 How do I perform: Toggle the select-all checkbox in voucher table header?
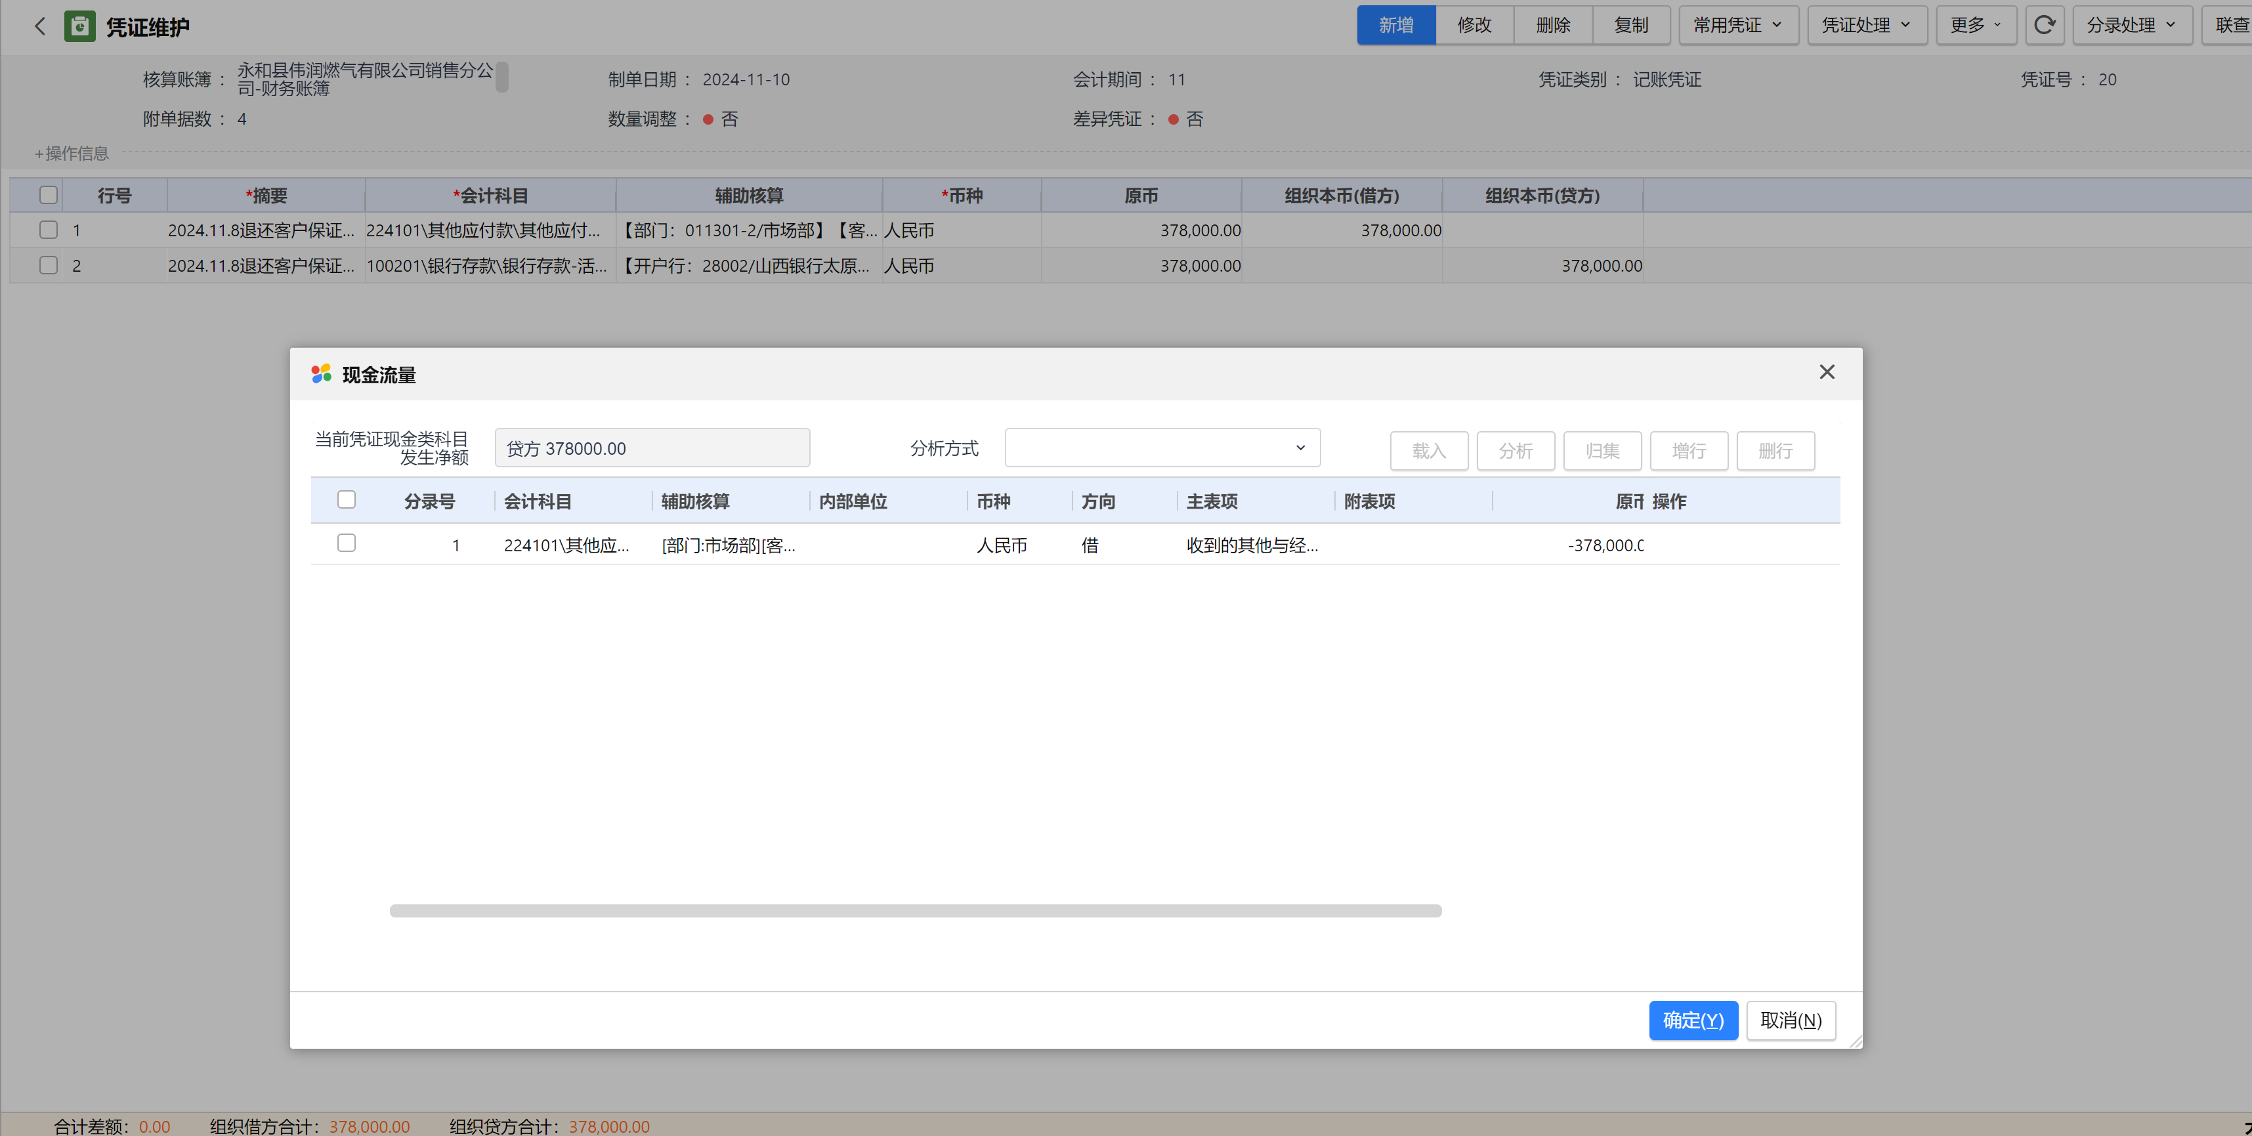(x=48, y=195)
